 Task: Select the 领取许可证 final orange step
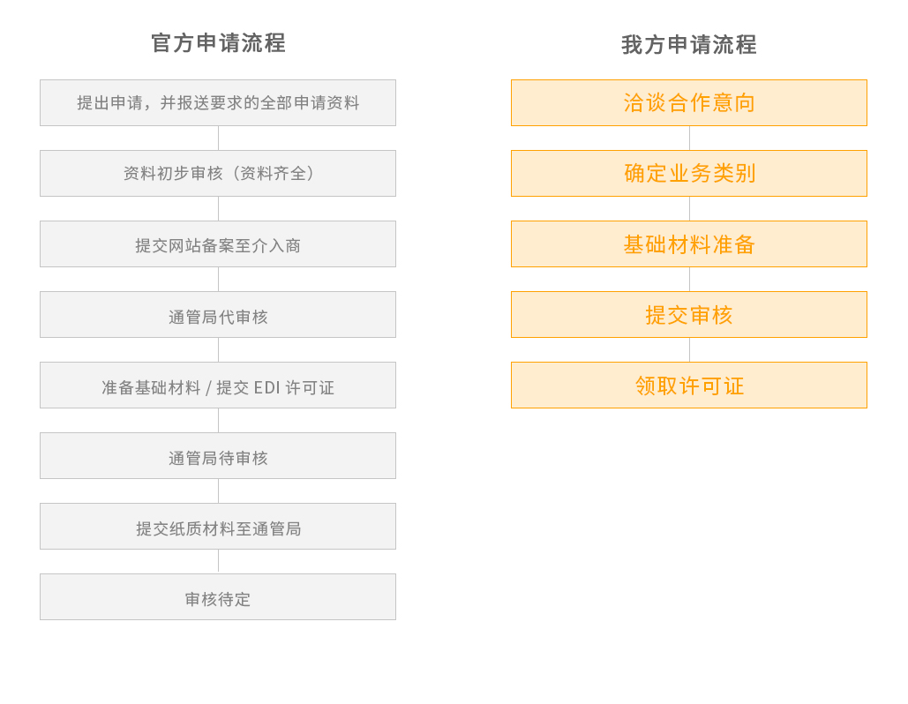(689, 386)
